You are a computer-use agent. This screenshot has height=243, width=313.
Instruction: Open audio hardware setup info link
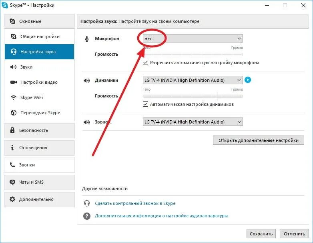(161, 216)
